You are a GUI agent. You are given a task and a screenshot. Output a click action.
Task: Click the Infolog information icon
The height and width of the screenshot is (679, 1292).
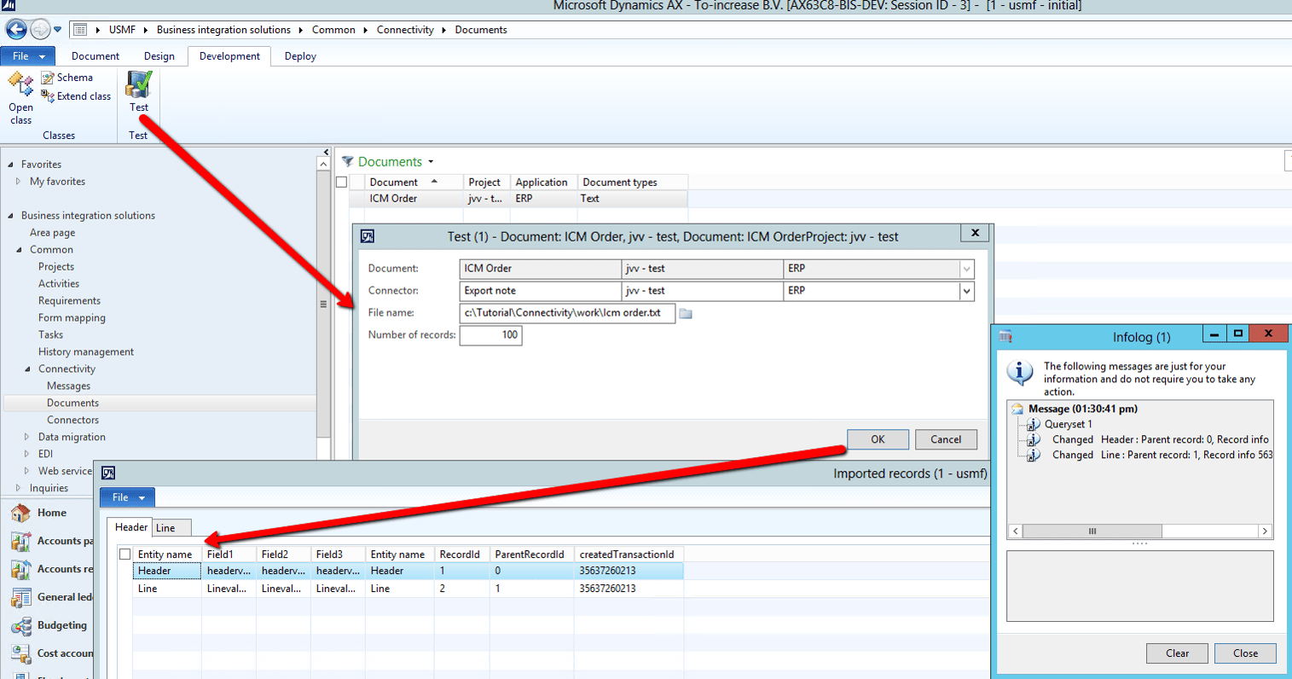coord(1020,374)
